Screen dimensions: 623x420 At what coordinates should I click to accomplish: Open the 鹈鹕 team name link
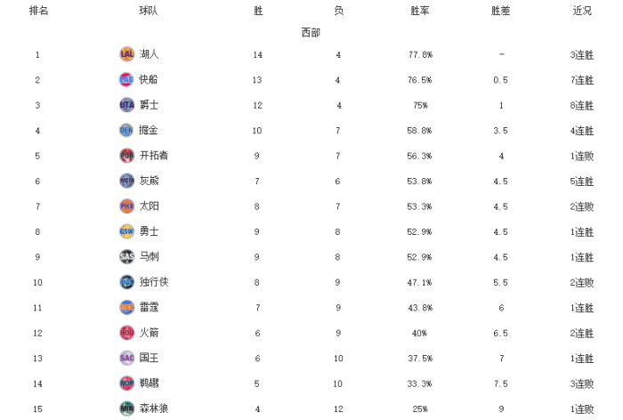point(149,384)
